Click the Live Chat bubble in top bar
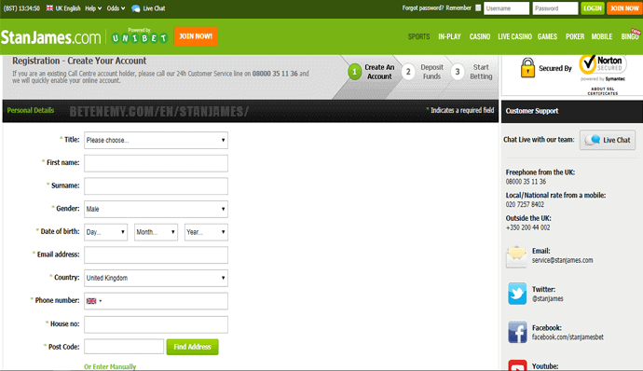643x371 pixels. click(136, 8)
